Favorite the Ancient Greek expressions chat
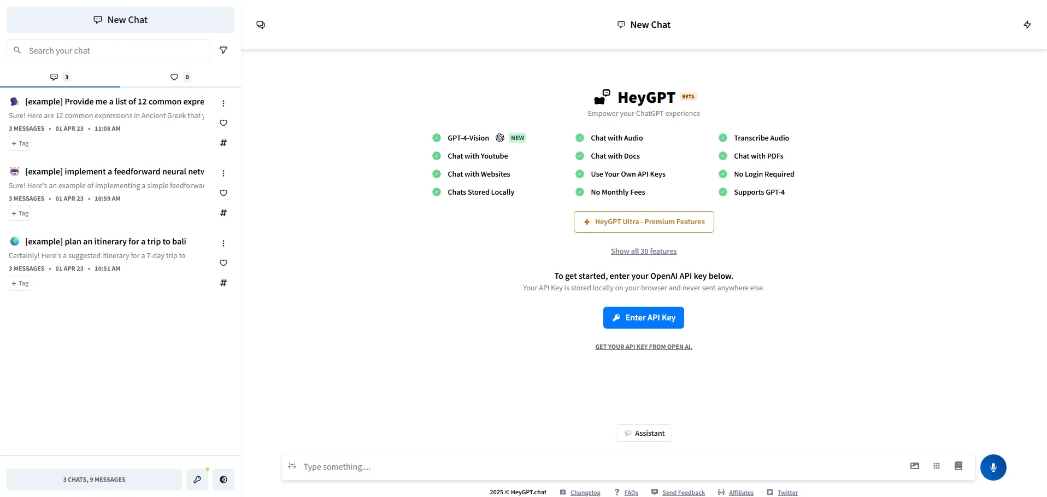The image size is (1047, 497). pos(223,123)
